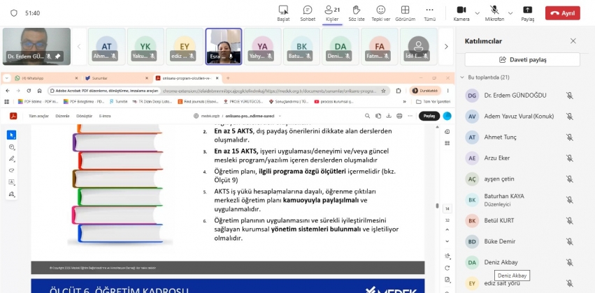Screen dimensions: 595x293
Task: Click muted mic icon beside Deniz Akbay
Action: tap(569, 262)
